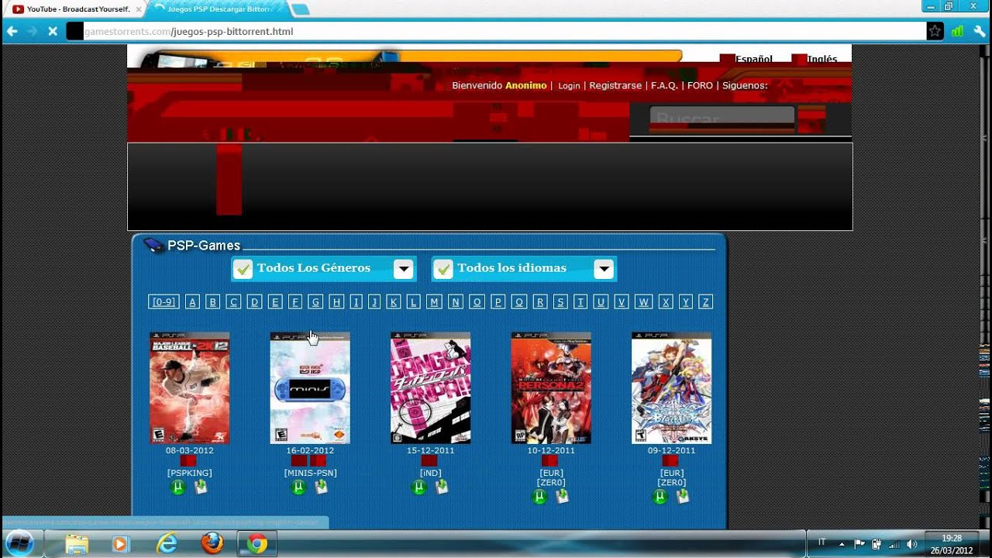Click uTorrent icon below the 09-12-2011 game
Screen dimensions: 992x558
click(x=660, y=496)
